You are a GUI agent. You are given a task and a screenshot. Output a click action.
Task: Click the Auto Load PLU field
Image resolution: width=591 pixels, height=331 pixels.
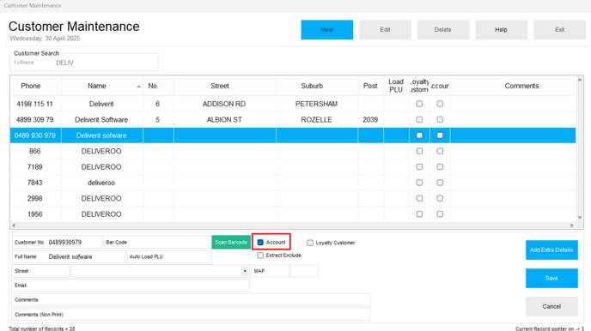point(169,256)
